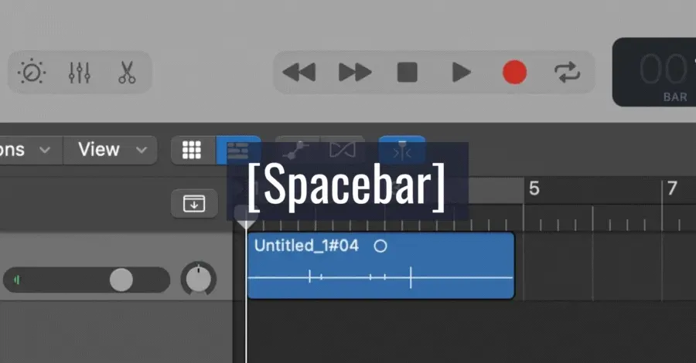Screen dimensions: 696x363
Task: Rewind the playhead
Action: tap(299, 73)
